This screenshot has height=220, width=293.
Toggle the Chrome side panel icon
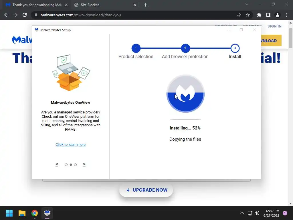(x=268, y=15)
